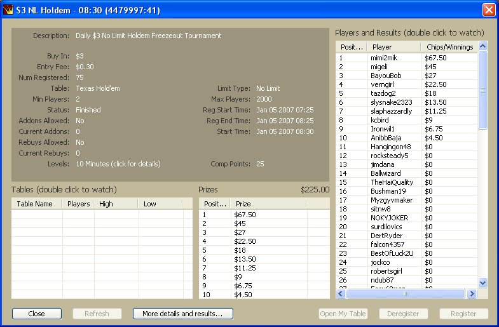This screenshot has width=499, height=327.
Task: Select player mimi2mik row
Action: [407, 58]
